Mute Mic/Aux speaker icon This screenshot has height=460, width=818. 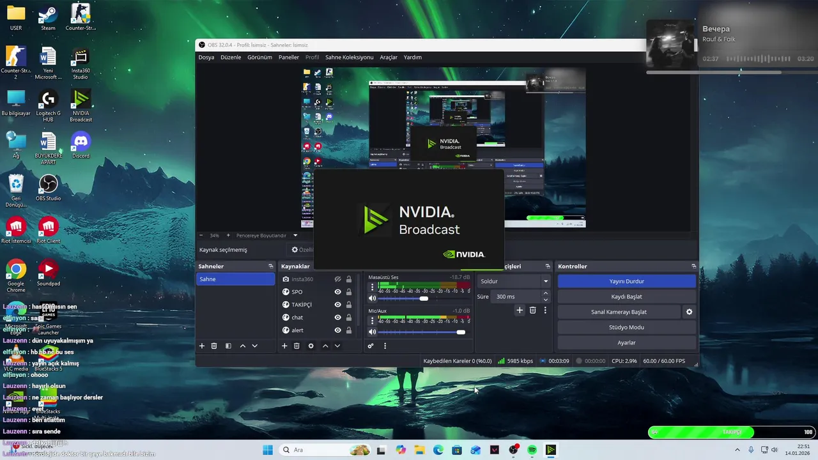point(372,332)
